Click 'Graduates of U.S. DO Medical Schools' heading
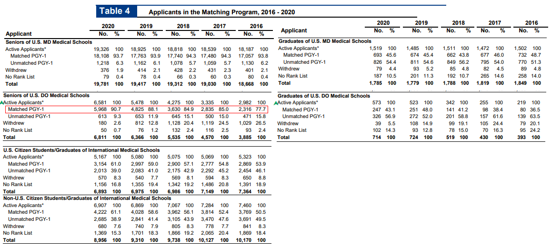551x248 pixels. (323, 96)
